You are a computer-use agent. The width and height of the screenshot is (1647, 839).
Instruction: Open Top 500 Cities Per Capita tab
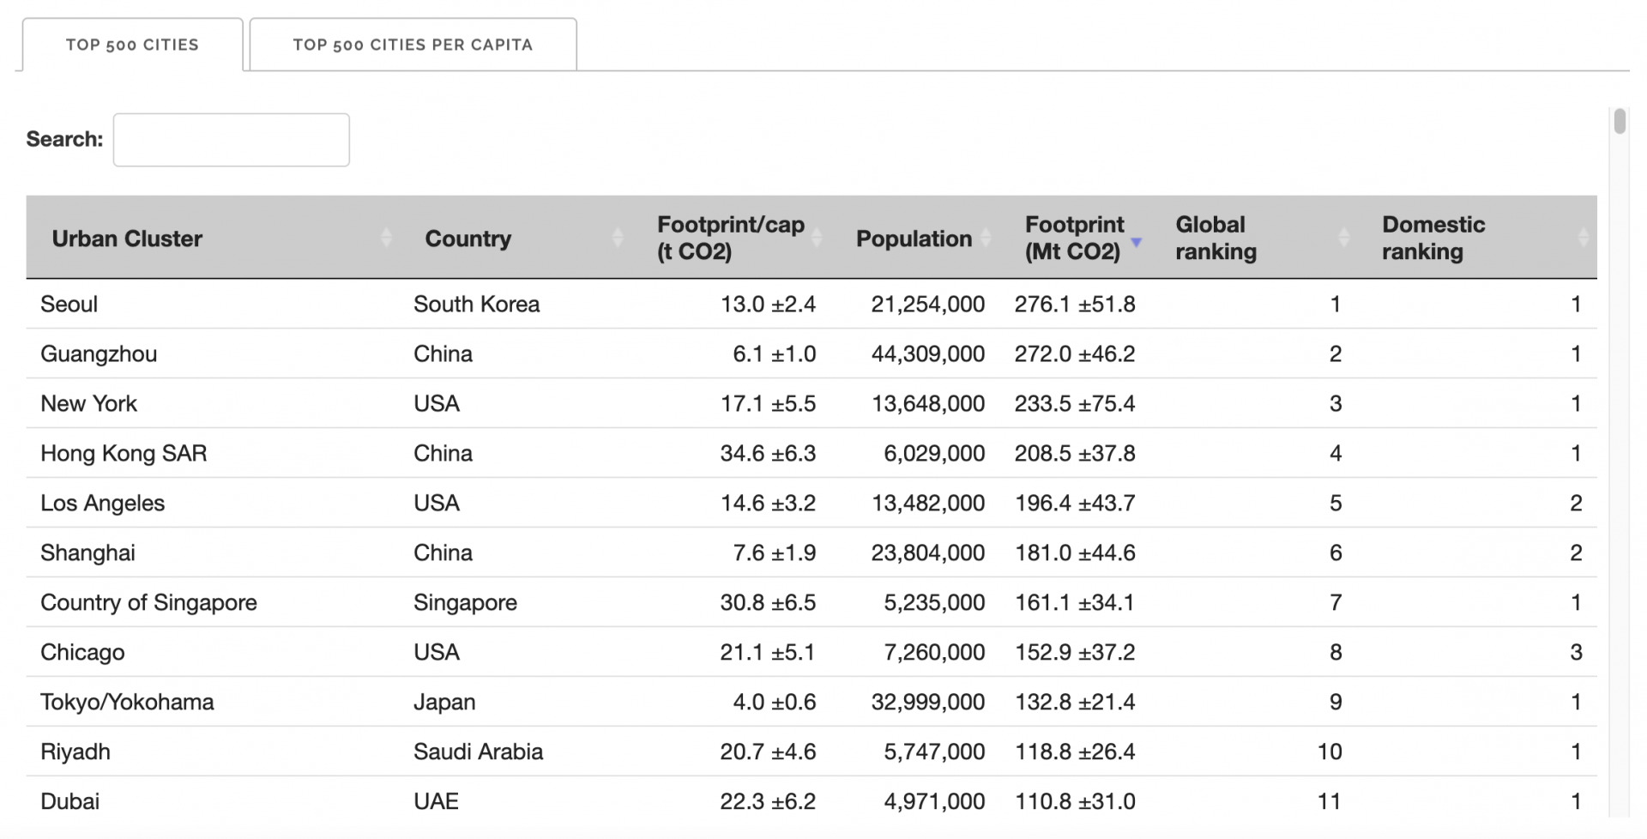[x=413, y=45]
